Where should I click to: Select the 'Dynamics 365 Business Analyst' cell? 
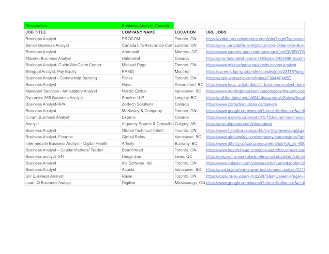pyautogui.click(x=73, y=98)
